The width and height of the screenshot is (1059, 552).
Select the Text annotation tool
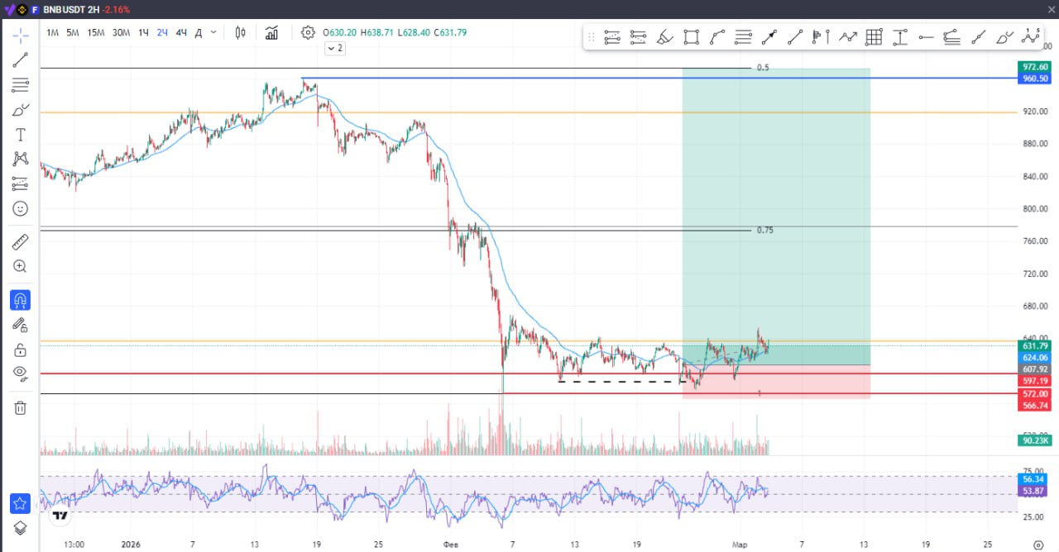coord(21,135)
